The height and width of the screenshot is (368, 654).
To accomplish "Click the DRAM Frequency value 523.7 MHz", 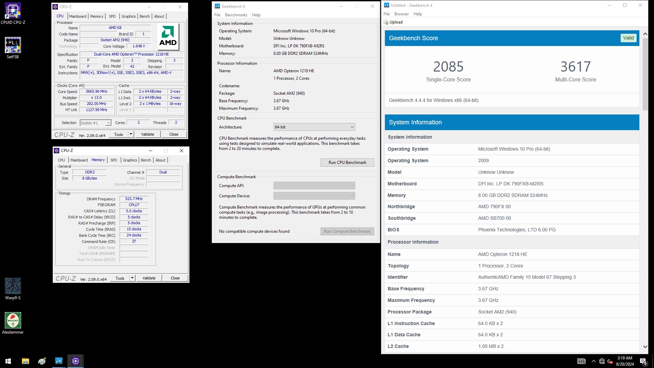I will pos(134,199).
